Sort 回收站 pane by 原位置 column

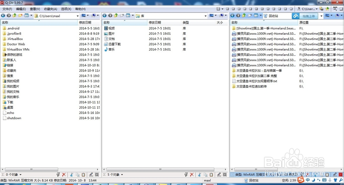[x=320, y=22]
